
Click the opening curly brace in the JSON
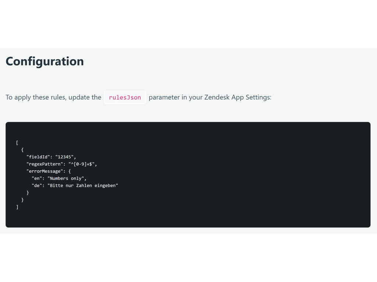click(22, 149)
